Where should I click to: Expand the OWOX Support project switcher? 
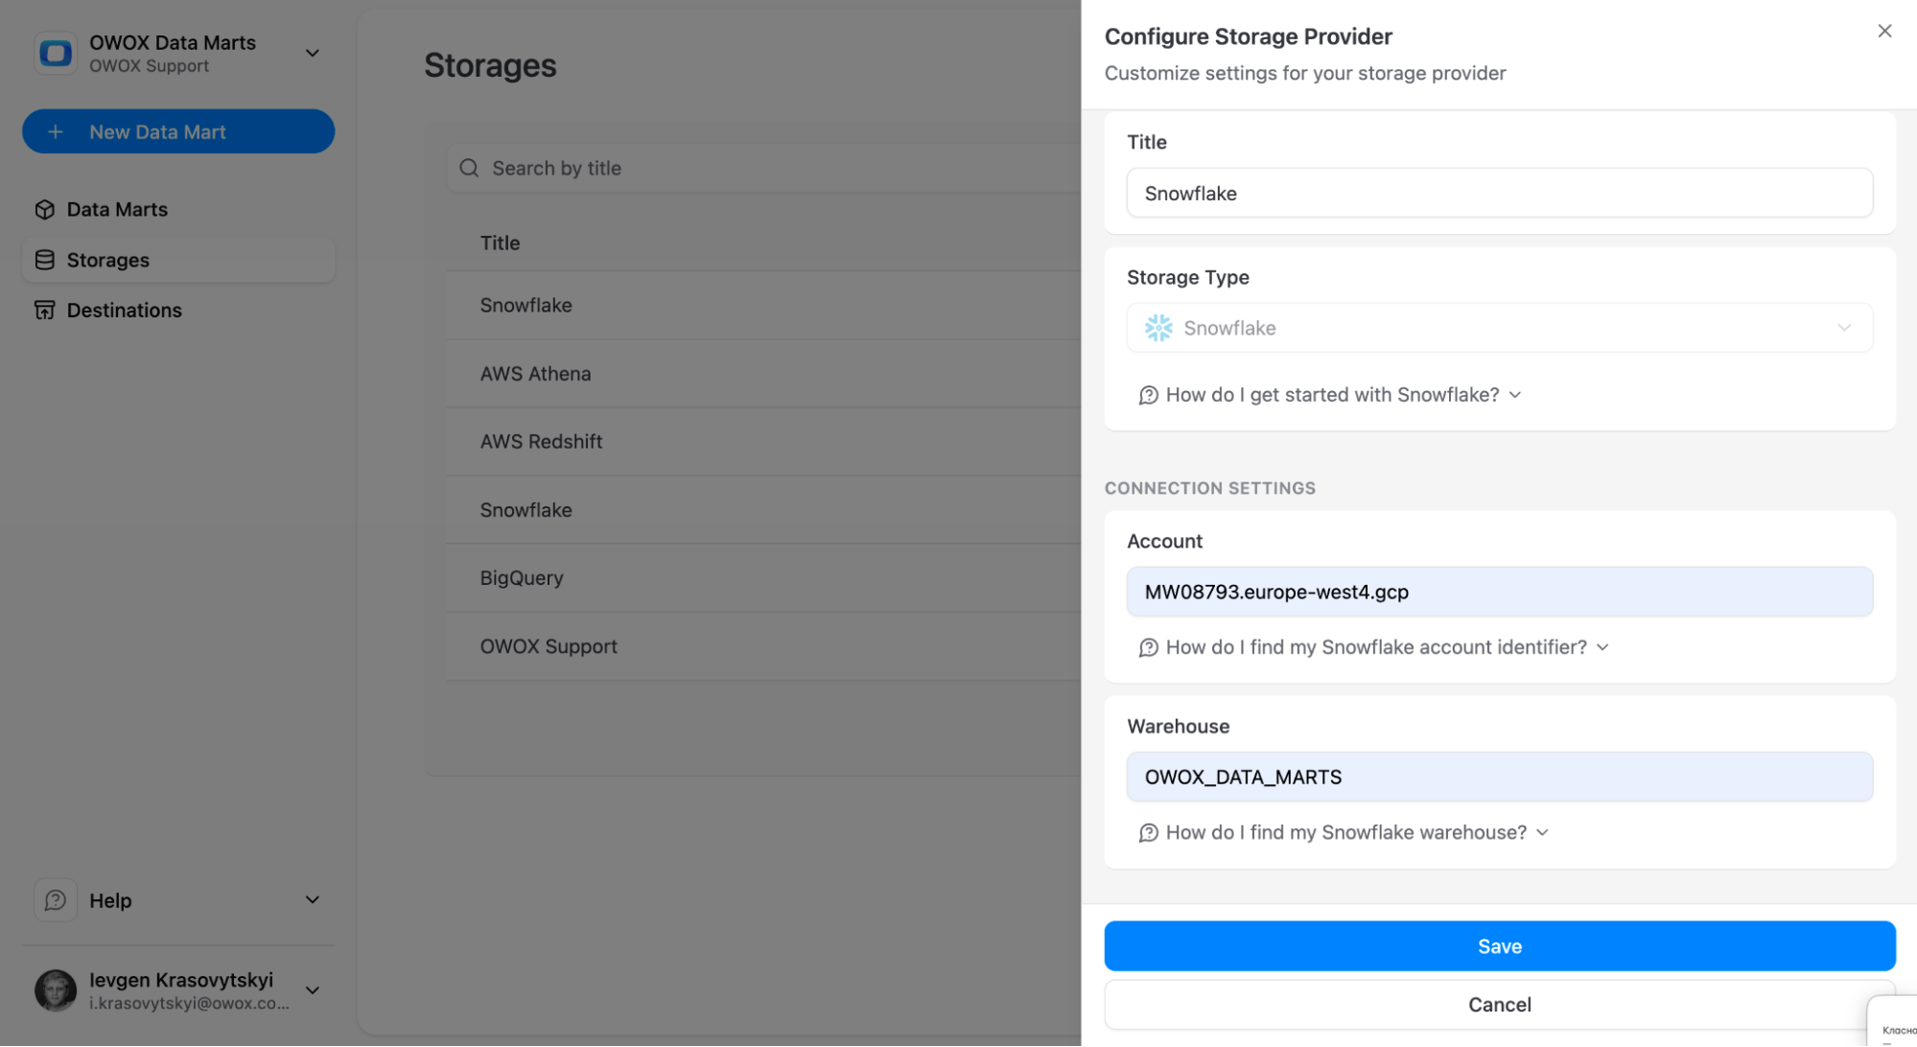point(312,54)
